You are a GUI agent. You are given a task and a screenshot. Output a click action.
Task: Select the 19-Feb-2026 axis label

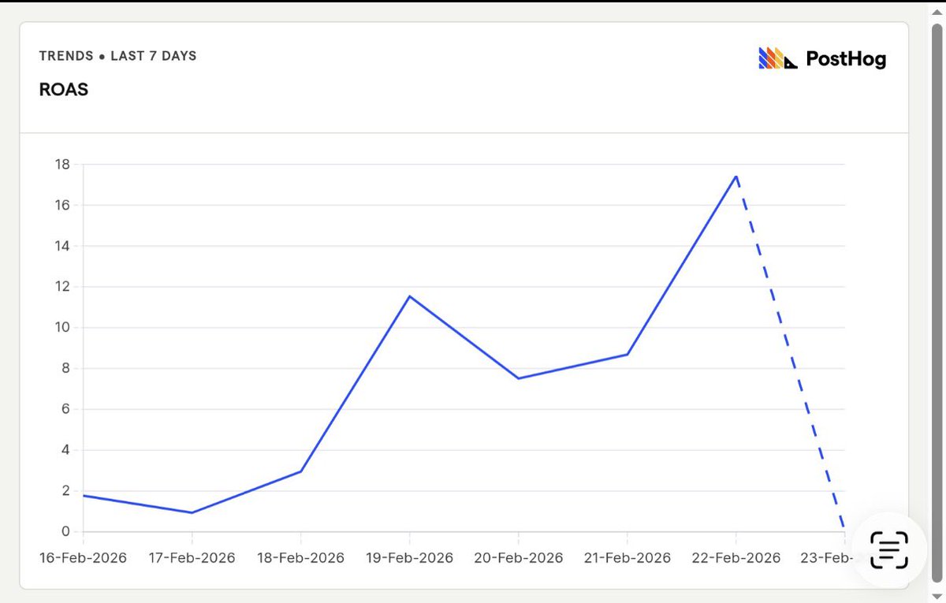(x=410, y=558)
